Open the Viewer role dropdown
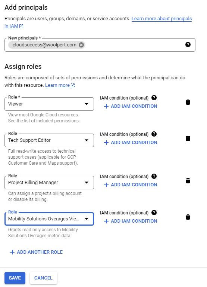 [x=49, y=104]
